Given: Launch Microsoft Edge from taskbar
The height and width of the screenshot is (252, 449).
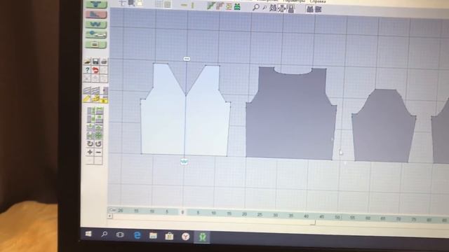Looking at the screenshot, I should (138, 235).
